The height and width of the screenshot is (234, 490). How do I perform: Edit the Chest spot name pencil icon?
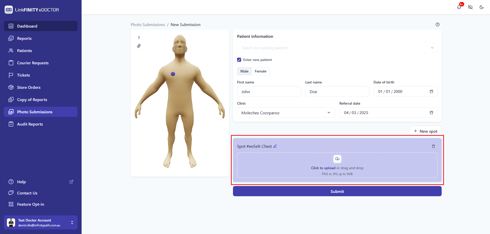point(275,146)
